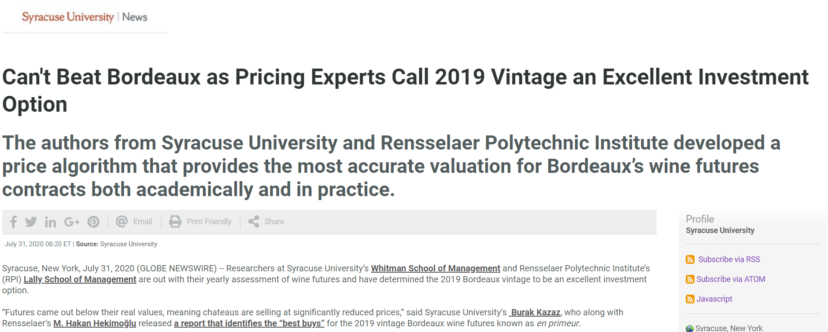Follow the Burak Kazaz link
The image size is (828, 332).
point(535,312)
